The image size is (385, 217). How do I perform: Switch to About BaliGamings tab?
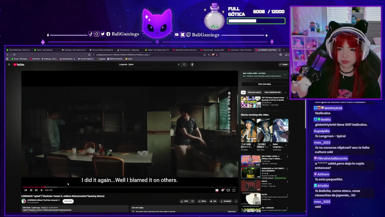click(x=19, y=50)
